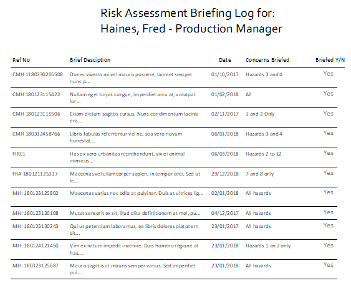Select Yes value in MH: 180124121450 row
Screen dimensions: 351x283
click(x=329, y=246)
